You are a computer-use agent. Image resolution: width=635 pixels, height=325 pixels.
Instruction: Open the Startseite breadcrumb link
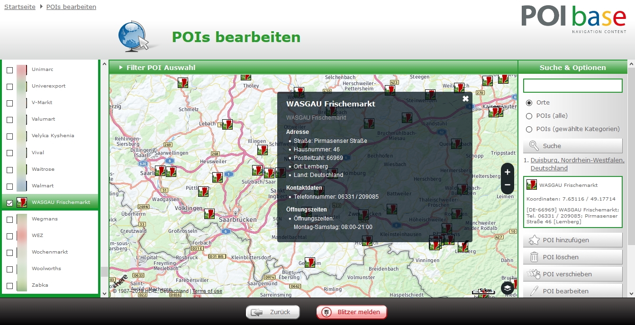[x=20, y=7]
